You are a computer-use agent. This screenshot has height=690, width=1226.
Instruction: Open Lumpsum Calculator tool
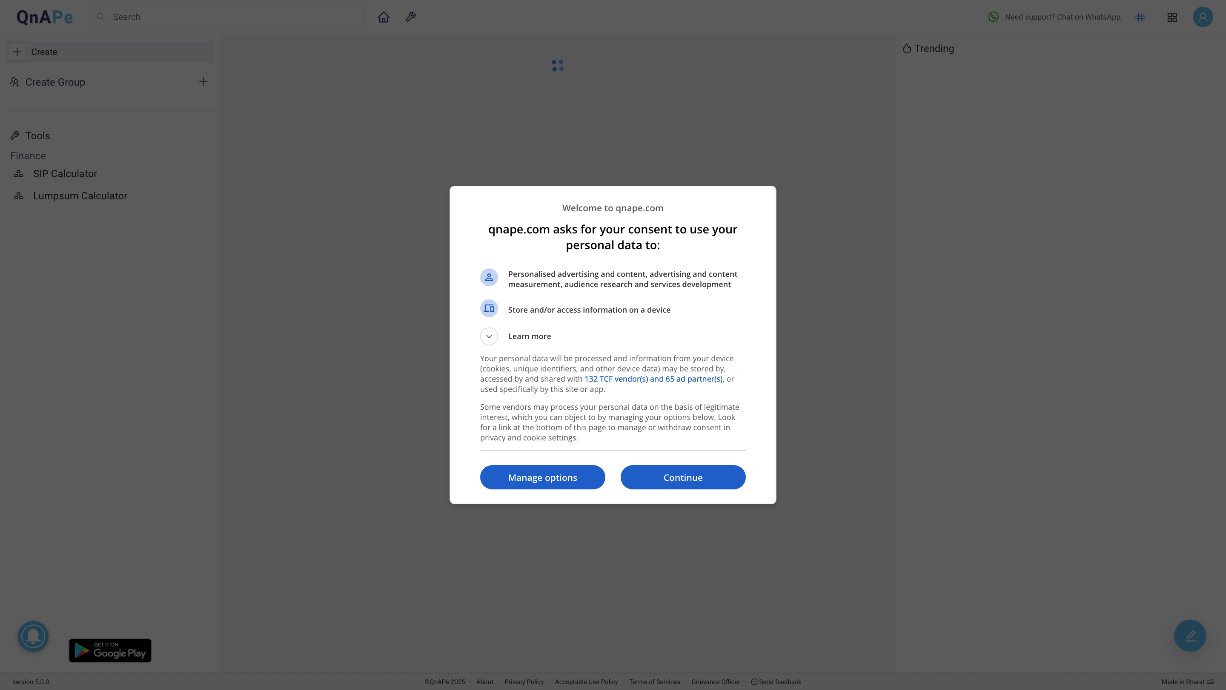tap(80, 196)
